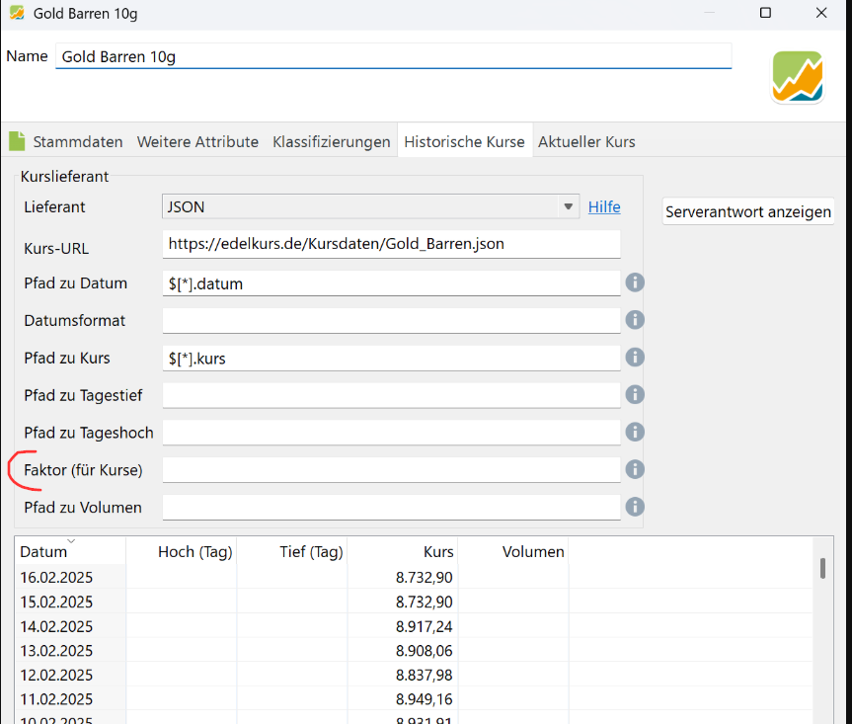Click info icon beside Faktor (für Kurse)

pyautogui.click(x=635, y=469)
